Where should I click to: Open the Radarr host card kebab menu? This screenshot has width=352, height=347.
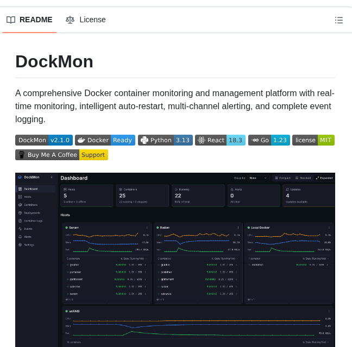click(x=238, y=228)
